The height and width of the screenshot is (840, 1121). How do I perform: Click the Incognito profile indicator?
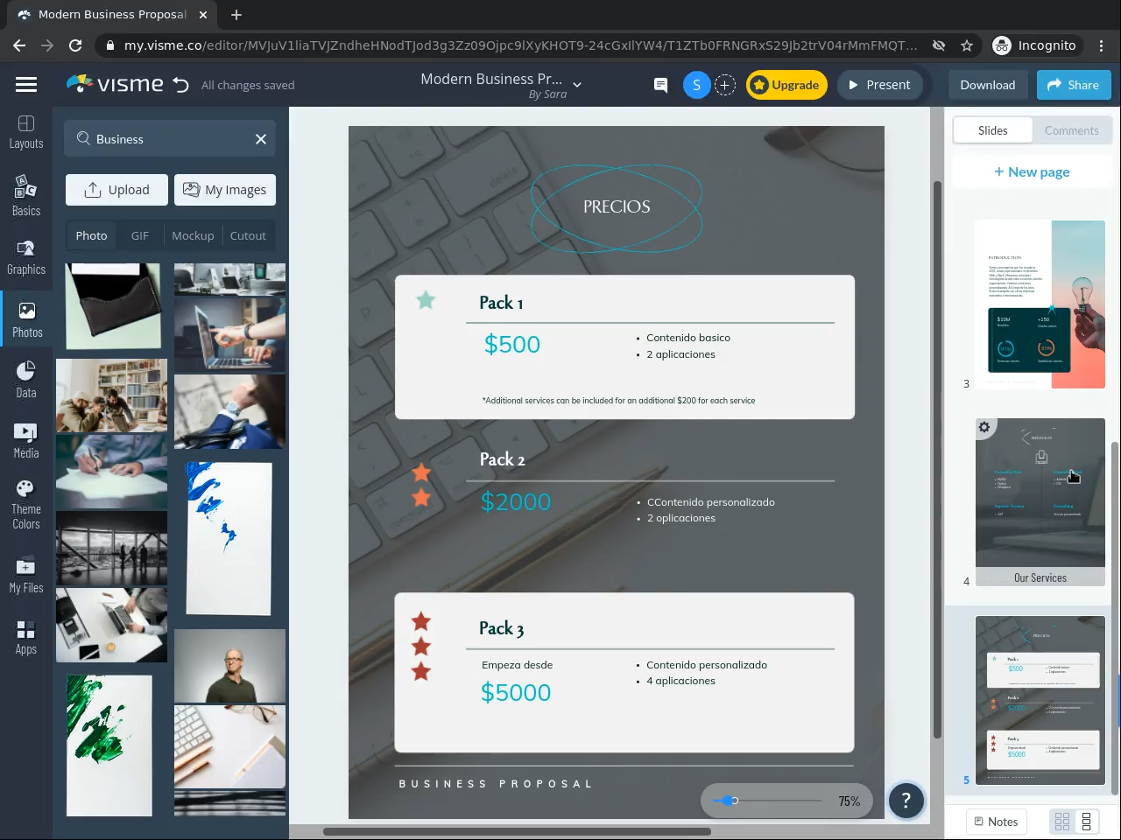(x=1035, y=45)
